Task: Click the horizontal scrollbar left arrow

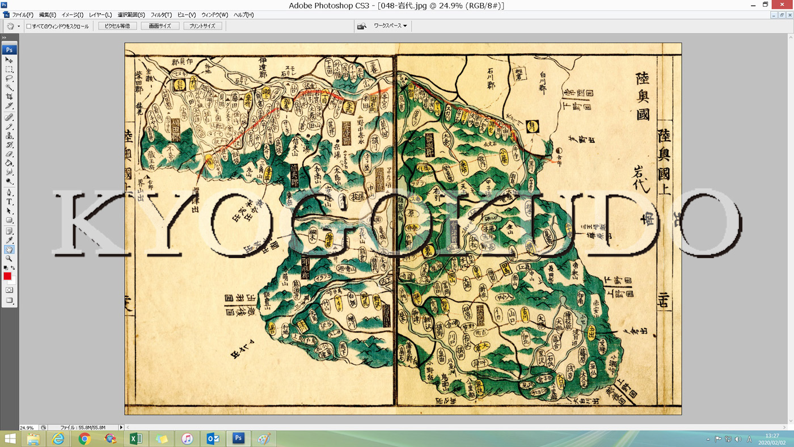Action: pos(128,428)
